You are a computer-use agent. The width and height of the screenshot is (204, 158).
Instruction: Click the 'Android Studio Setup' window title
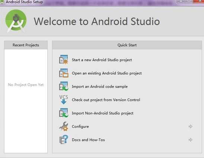tap(24, 2)
